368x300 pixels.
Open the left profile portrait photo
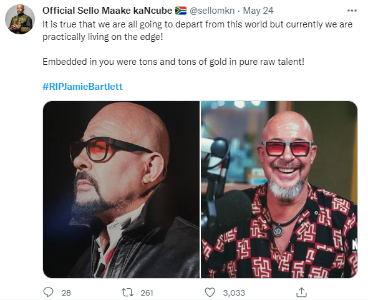pyautogui.click(x=121, y=190)
